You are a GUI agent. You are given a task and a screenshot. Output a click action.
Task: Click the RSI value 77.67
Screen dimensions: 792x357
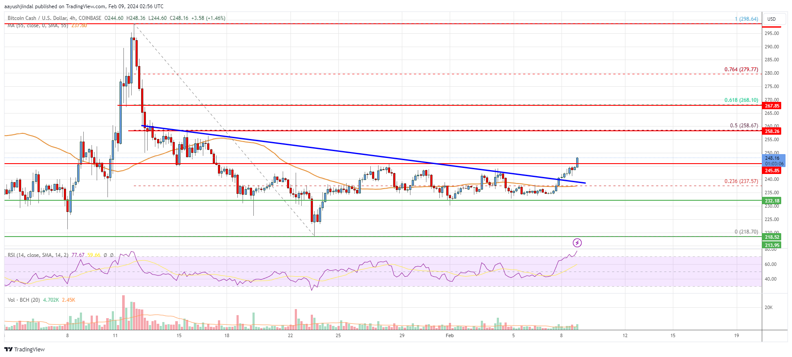pos(78,255)
